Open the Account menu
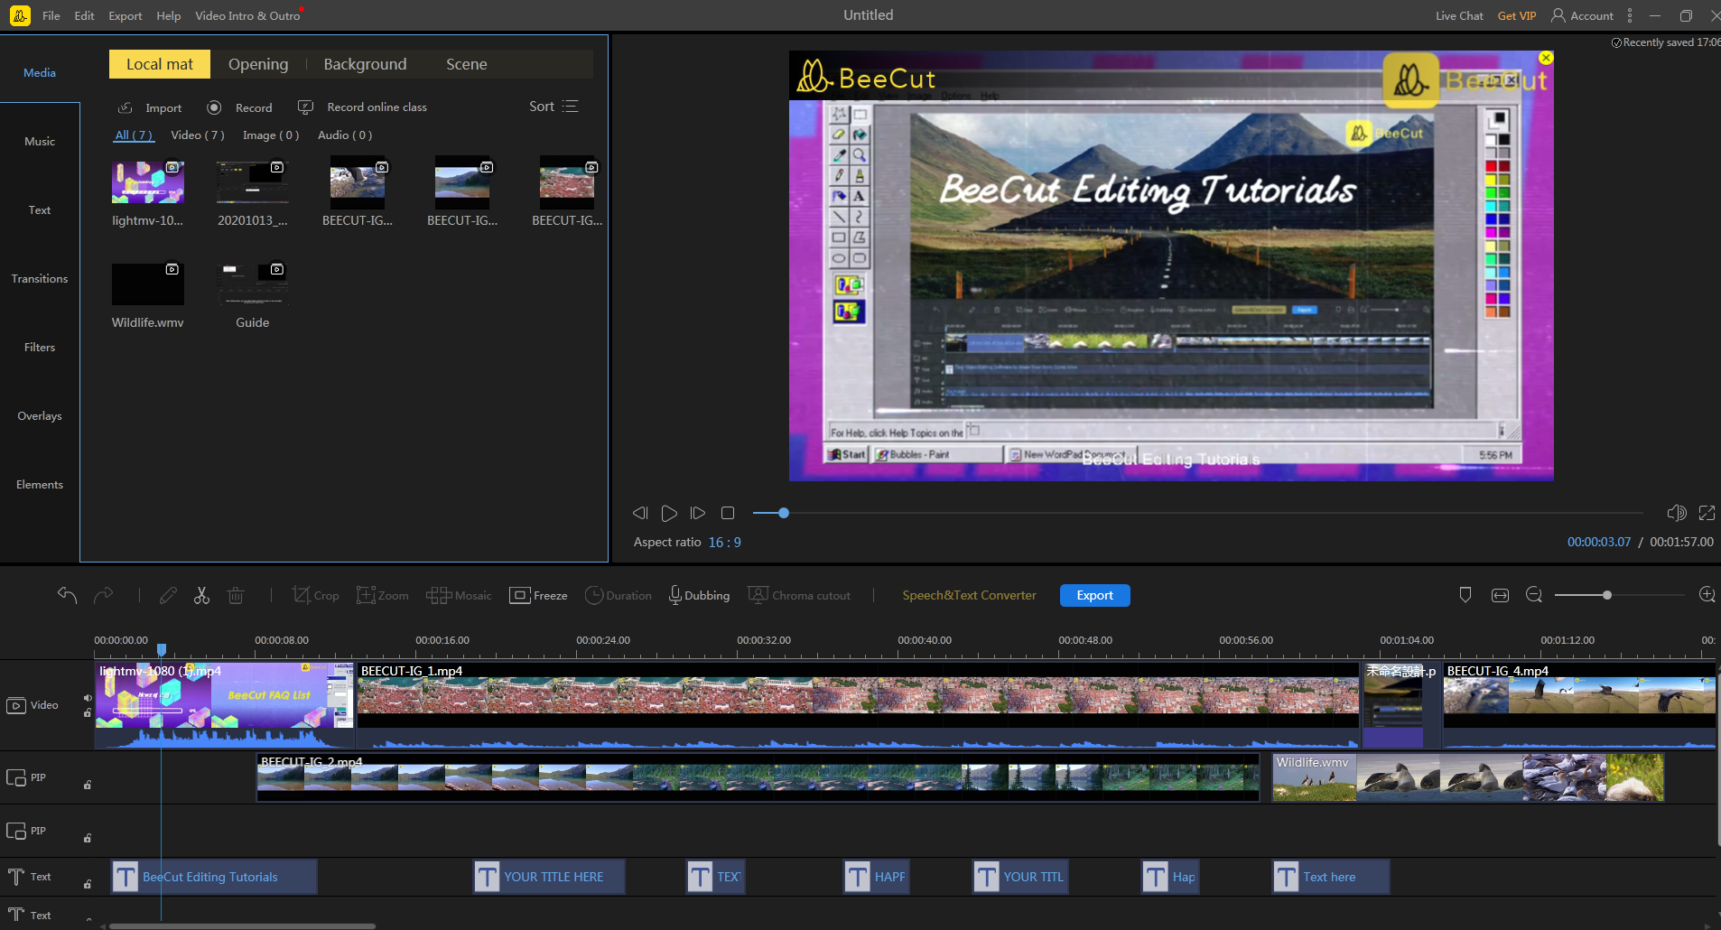Image resolution: width=1721 pixels, height=930 pixels. coord(1582,15)
